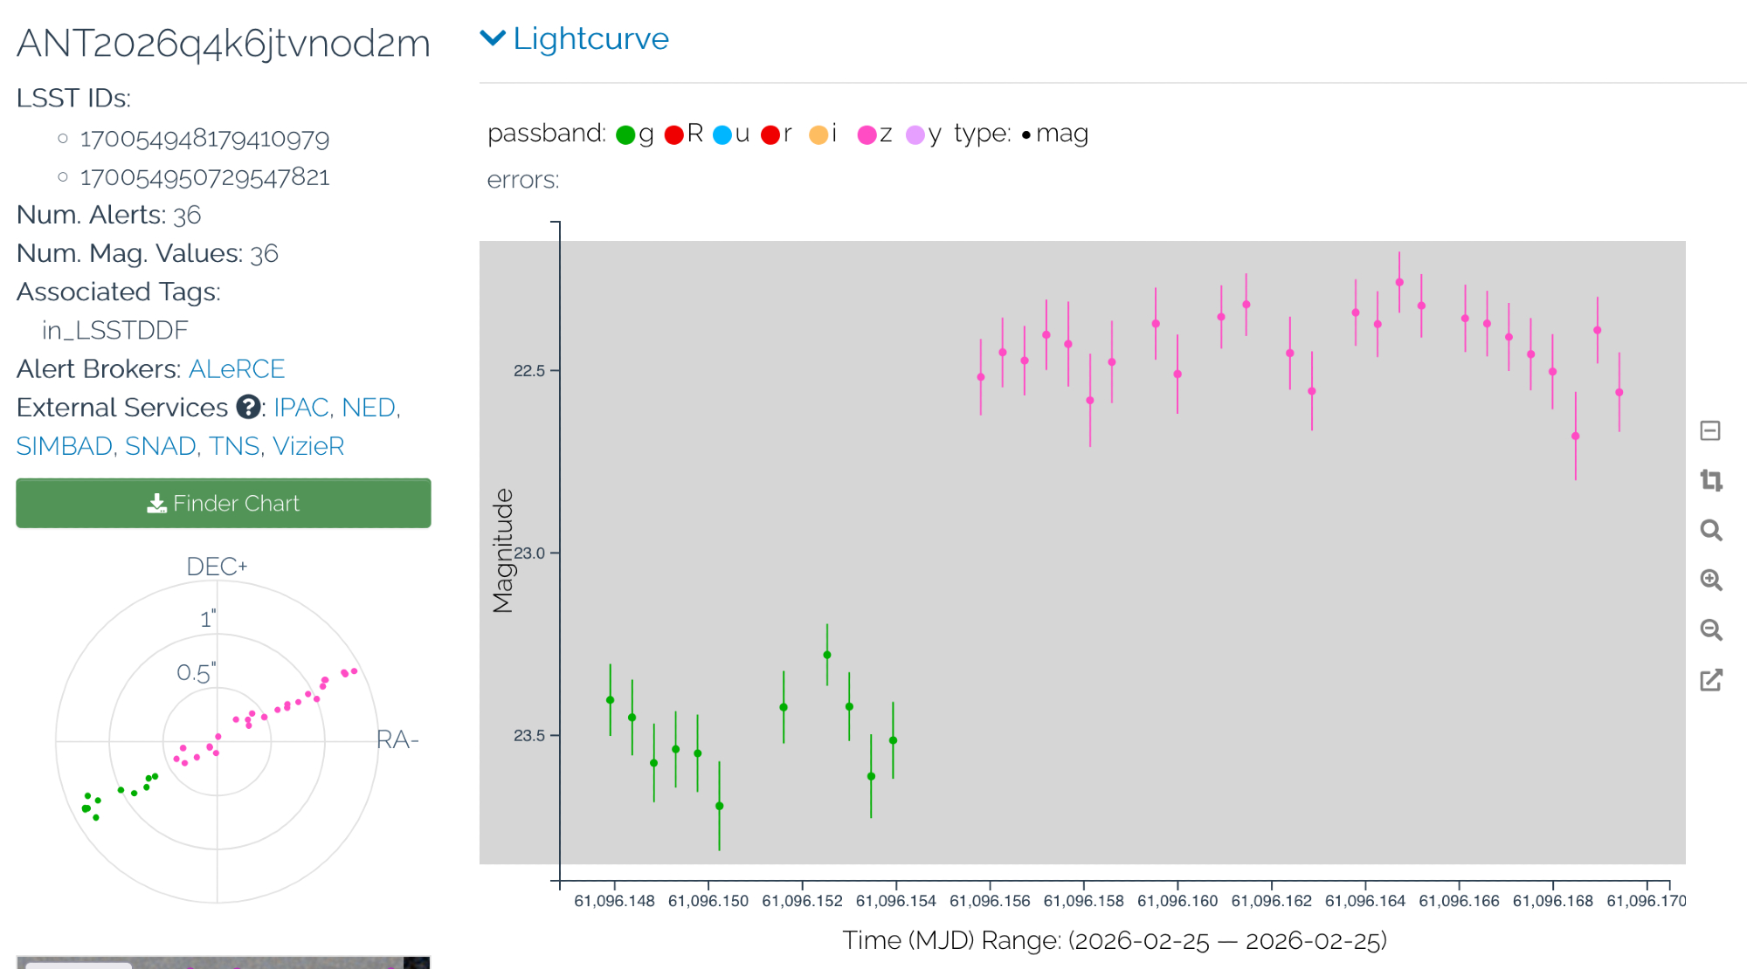1747x969 pixels.
Task: Collapse the Lightcurve section chevron
Action: click(x=493, y=38)
